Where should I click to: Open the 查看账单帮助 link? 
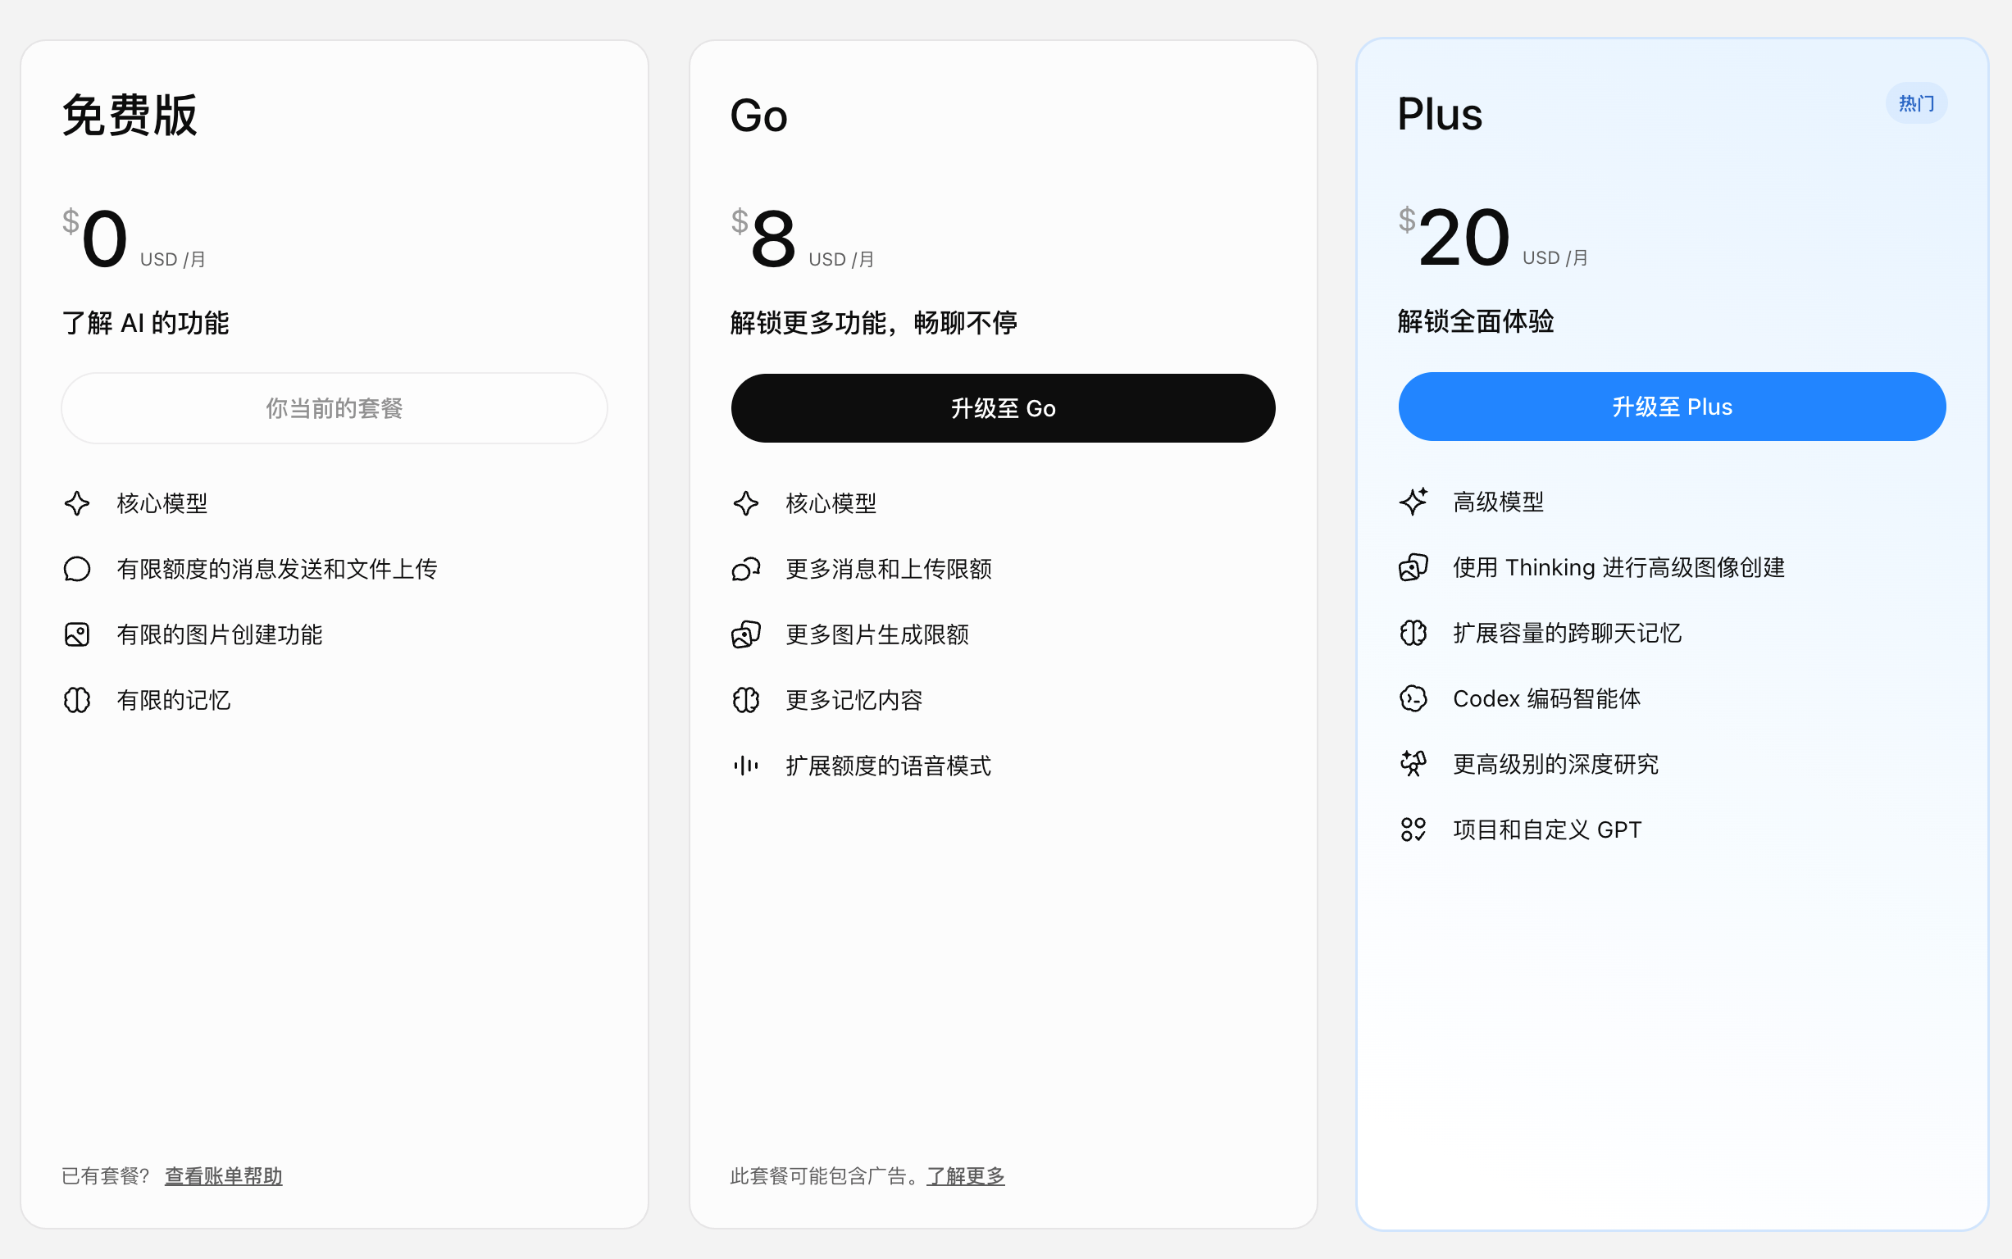223,1175
